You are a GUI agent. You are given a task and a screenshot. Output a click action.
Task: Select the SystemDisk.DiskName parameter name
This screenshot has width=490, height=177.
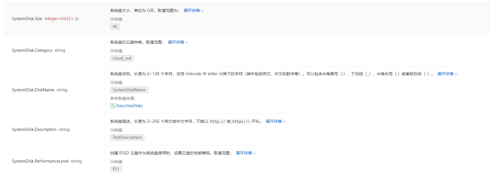33,90
